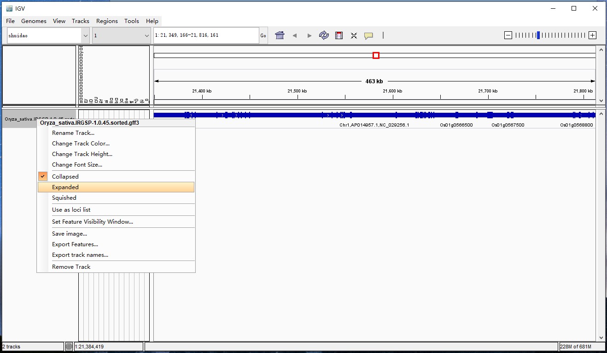The image size is (607, 353).
Task: Go back with the left arrow icon
Action: click(295, 35)
